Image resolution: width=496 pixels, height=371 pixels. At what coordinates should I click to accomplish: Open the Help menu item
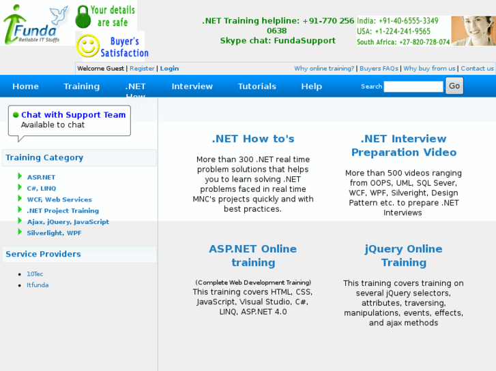pos(312,86)
